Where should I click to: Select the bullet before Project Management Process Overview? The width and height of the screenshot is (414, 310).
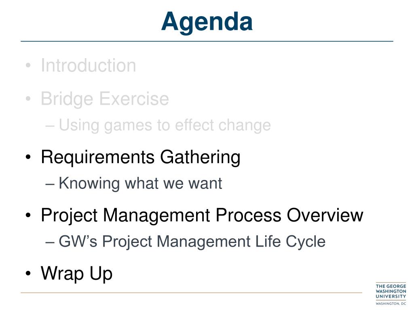click(x=28, y=216)
